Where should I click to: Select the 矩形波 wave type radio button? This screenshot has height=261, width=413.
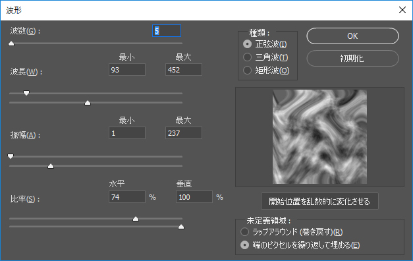(247, 70)
